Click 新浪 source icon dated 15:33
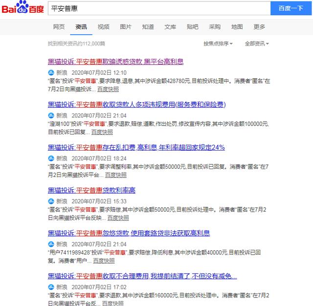This screenshot has width=313, height=306. coord(51,201)
